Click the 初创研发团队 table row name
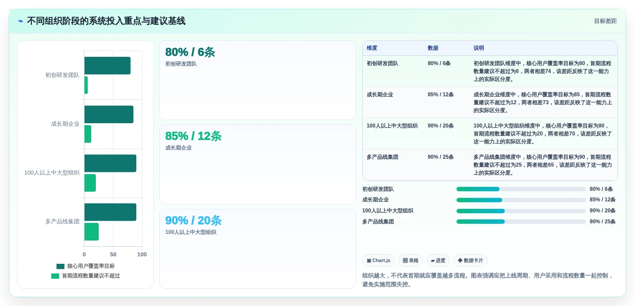The image size is (635, 306). [x=382, y=63]
